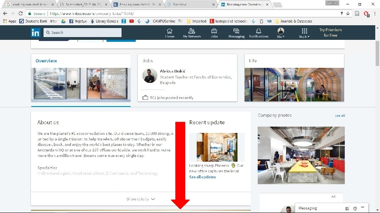This screenshot has width=380, height=213.
Task: Close the Booking.com Overview LinkedIn tab
Action: [267, 4]
